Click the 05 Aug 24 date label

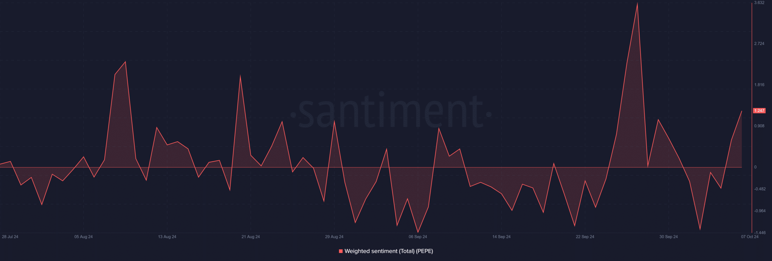[84, 237]
